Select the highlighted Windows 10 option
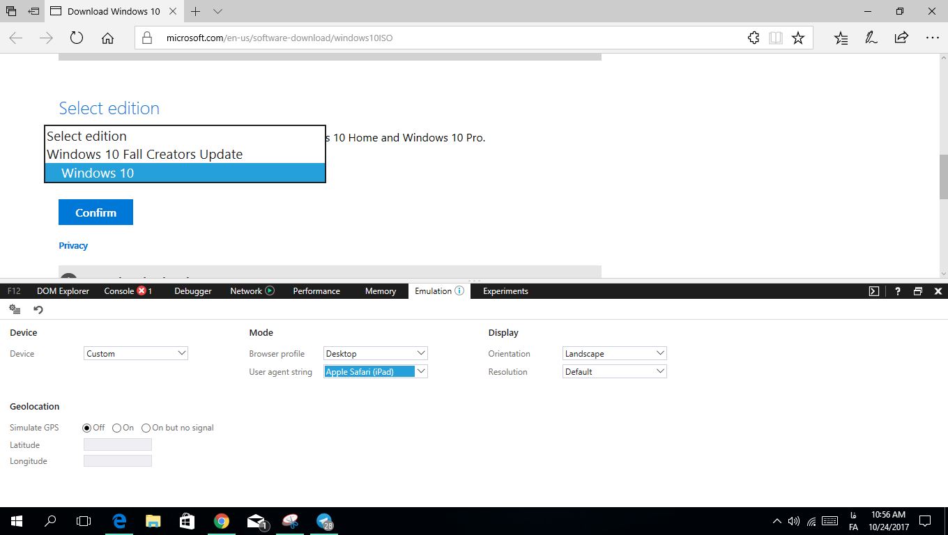This screenshot has width=948, height=535. click(x=185, y=173)
